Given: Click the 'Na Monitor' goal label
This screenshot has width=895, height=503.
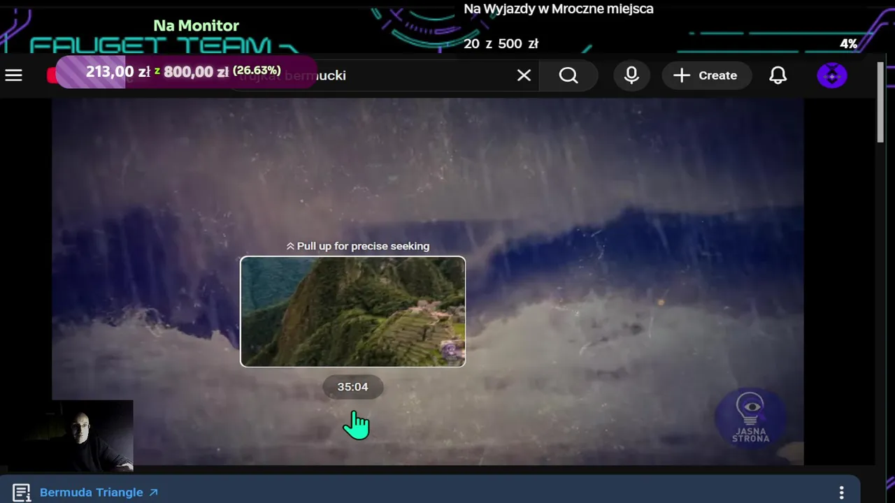Looking at the screenshot, I should pos(196,26).
